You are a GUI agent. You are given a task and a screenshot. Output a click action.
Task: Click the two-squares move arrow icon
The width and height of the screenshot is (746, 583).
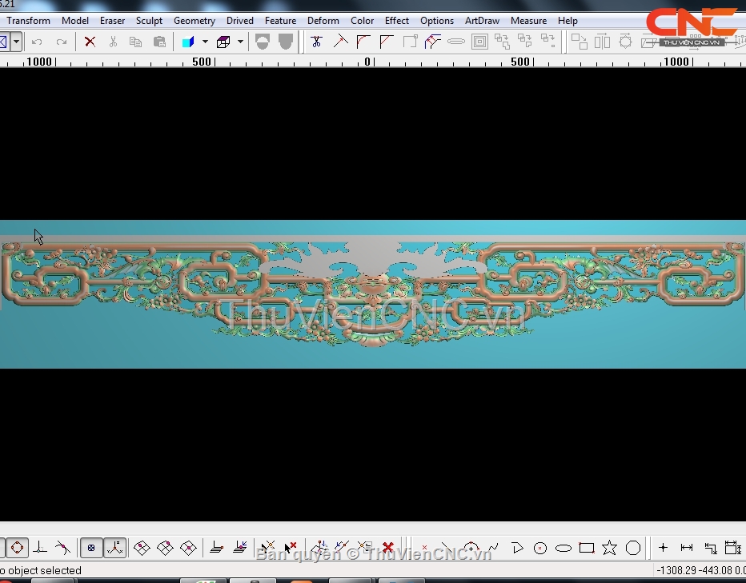(579, 42)
